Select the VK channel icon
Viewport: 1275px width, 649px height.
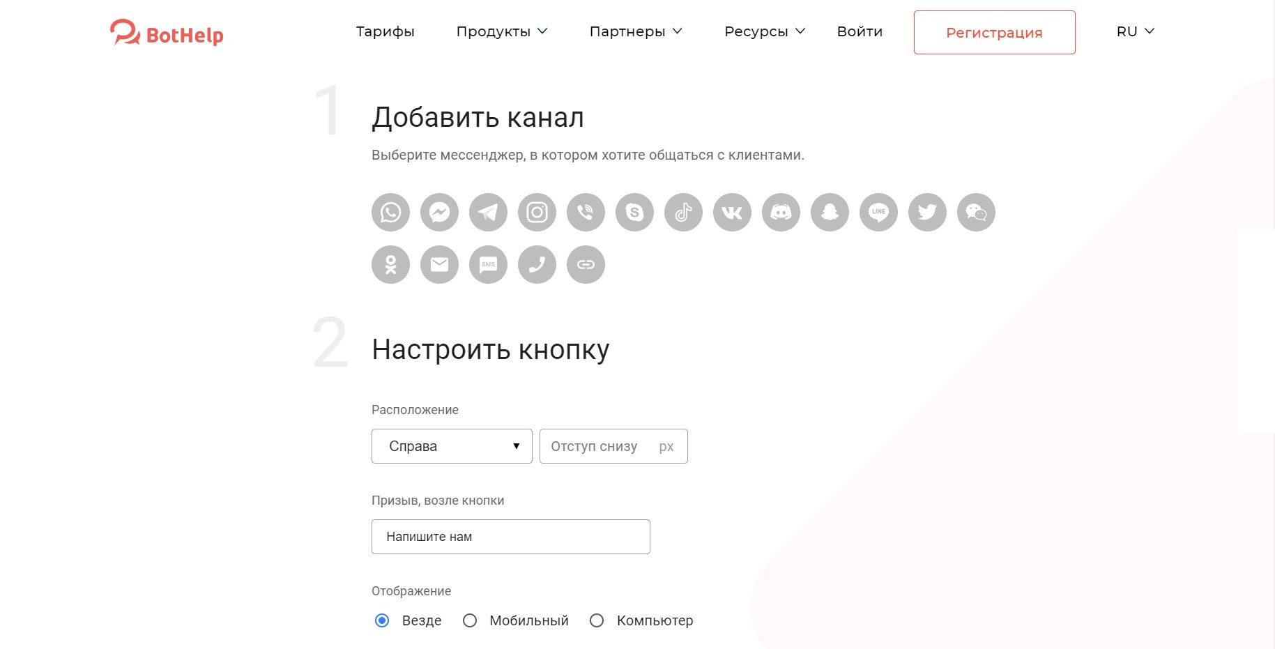pyautogui.click(x=732, y=212)
